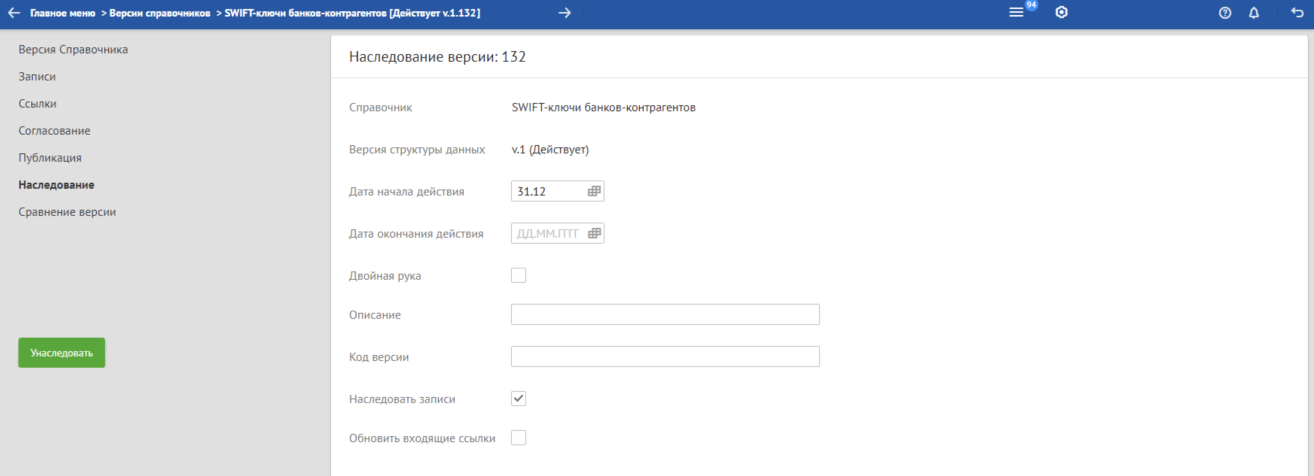
Task: Click the forward arrow in header
Action: click(564, 13)
